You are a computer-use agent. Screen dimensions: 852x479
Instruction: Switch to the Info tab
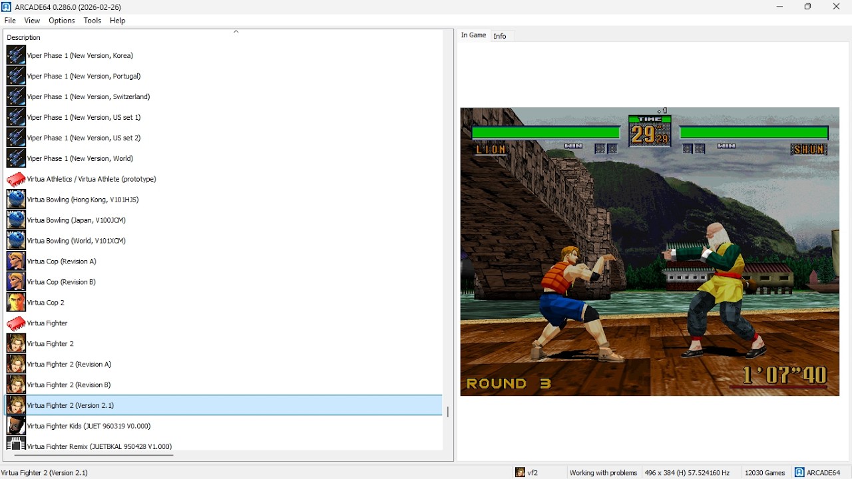(x=500, y=36)
